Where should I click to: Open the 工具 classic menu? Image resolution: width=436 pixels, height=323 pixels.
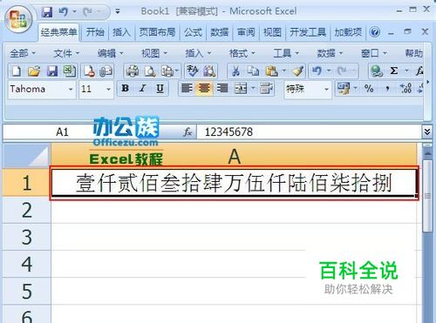click(x=286, y=53)
